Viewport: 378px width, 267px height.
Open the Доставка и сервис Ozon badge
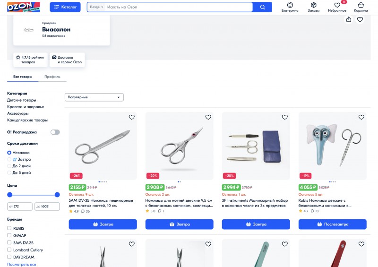pos(67,60)
